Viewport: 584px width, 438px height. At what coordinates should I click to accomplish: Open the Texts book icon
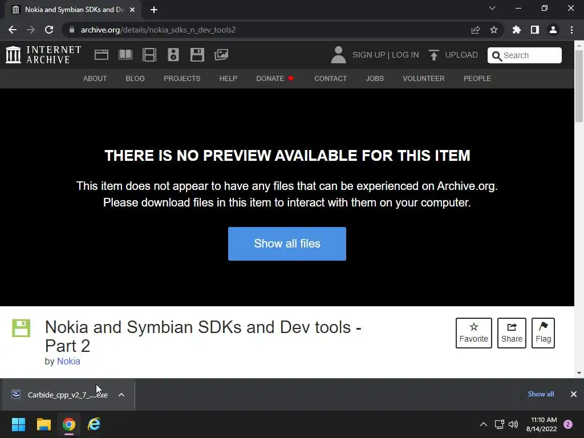tap(125, 55)
